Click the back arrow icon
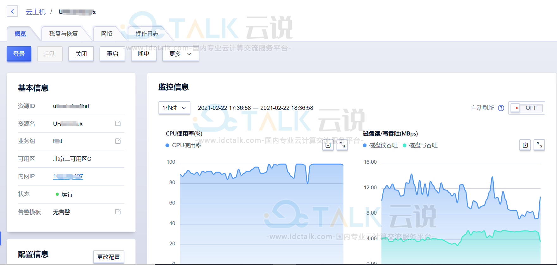 click(12, 11)
